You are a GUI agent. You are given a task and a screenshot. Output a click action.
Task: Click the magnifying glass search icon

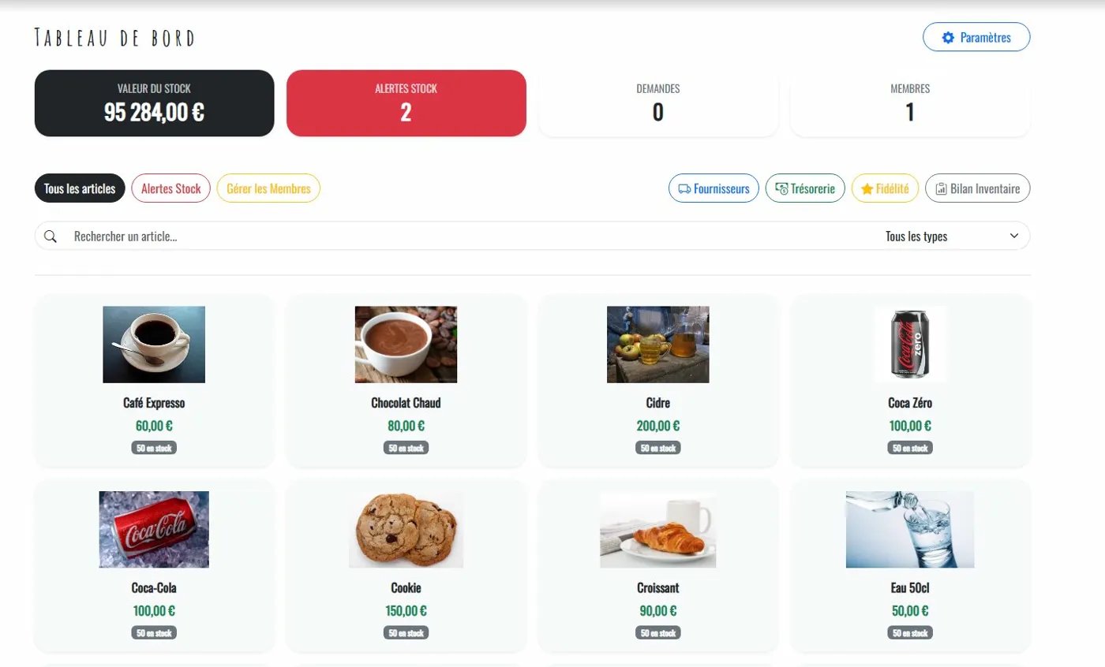tap(51, 237)
